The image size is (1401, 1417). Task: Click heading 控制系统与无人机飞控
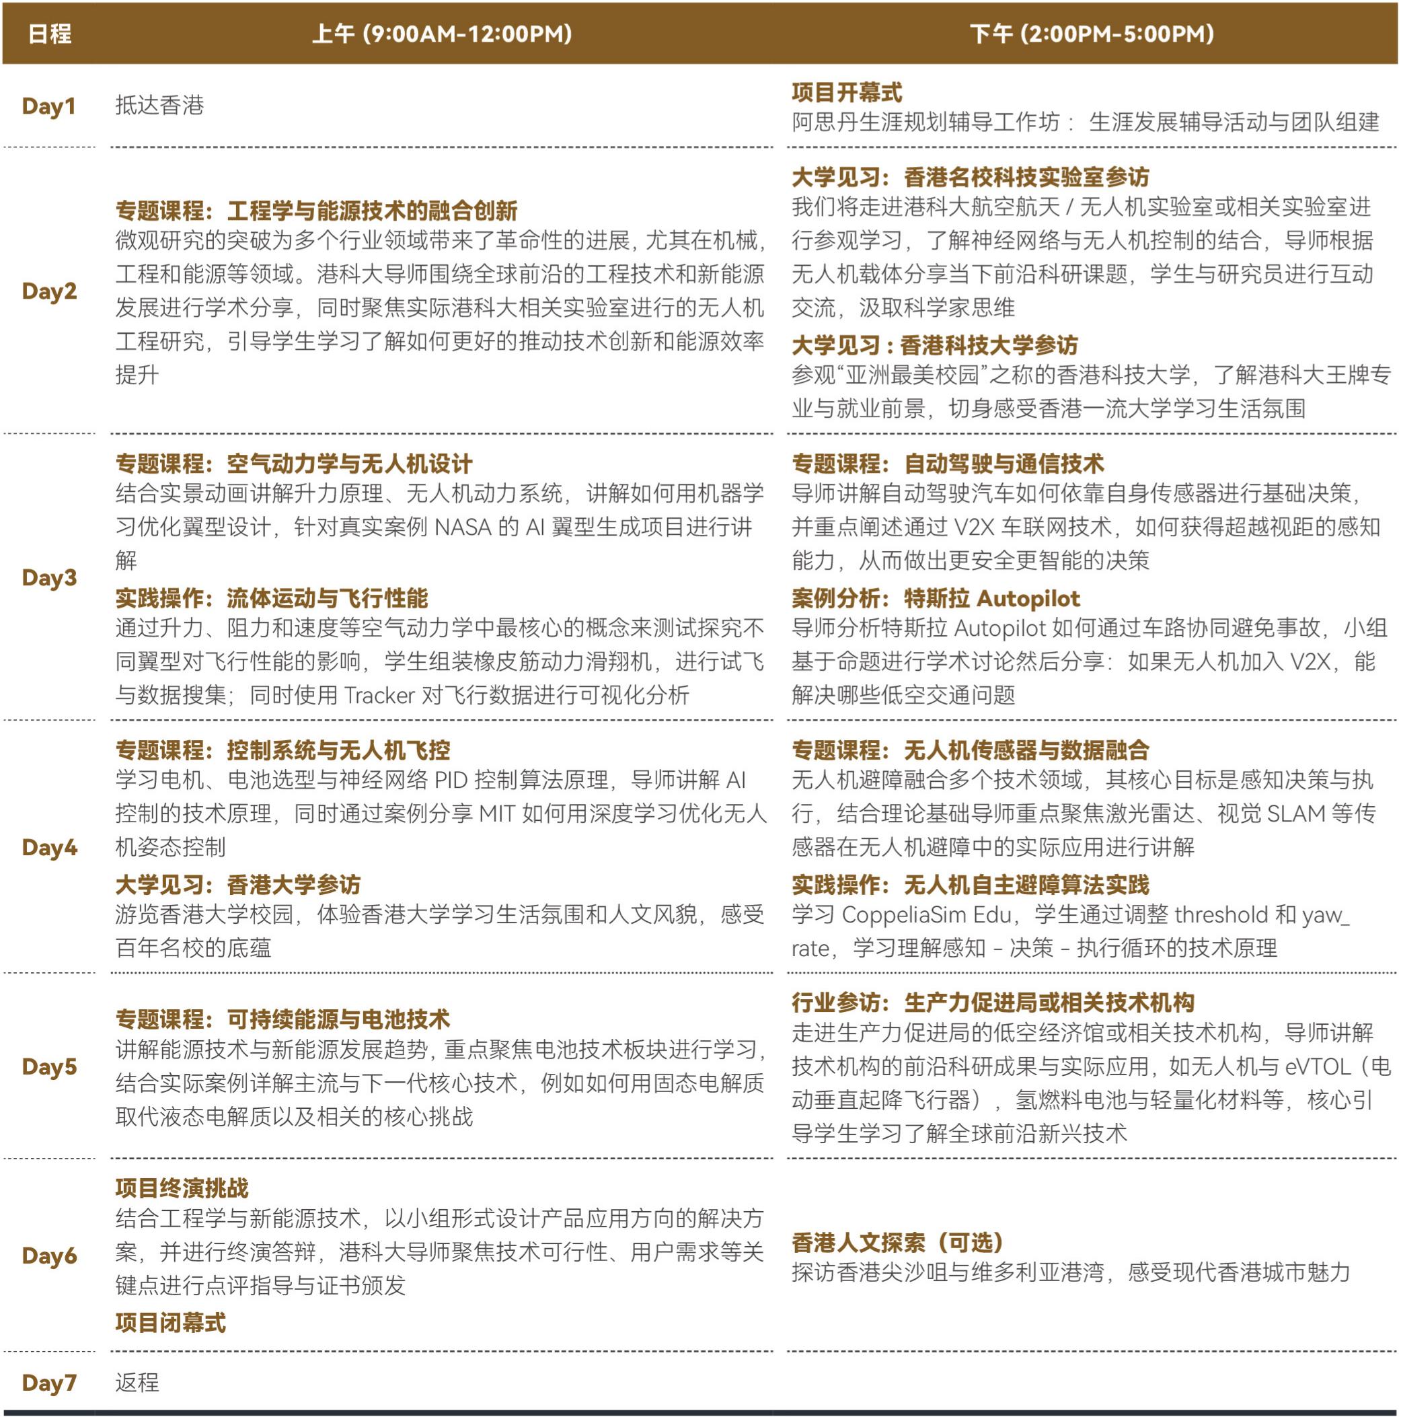click(x=282, y=750)
